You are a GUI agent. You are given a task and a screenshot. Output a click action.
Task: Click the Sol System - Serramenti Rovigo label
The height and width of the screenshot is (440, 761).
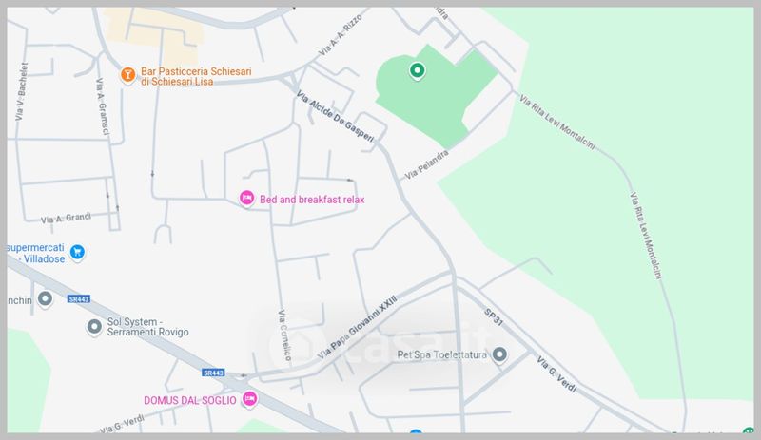(x=147, y=327)
